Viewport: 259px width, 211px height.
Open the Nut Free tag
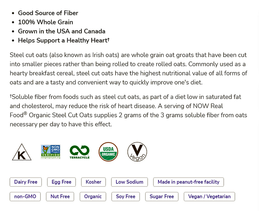tap(60, 197)
